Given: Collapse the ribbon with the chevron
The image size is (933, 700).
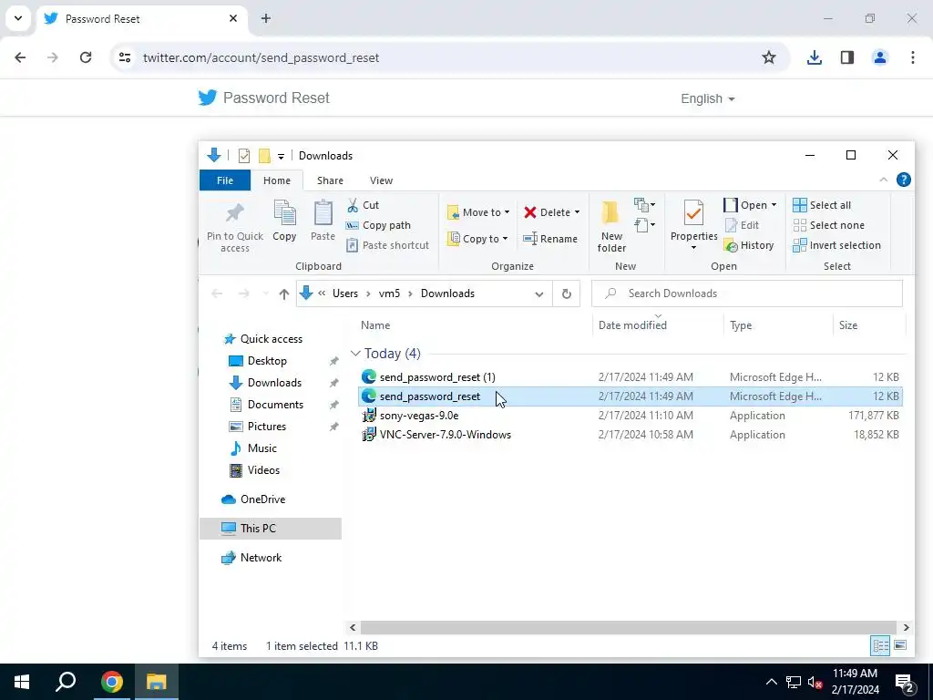Looking at the screenshot, I should click(883, 180).
